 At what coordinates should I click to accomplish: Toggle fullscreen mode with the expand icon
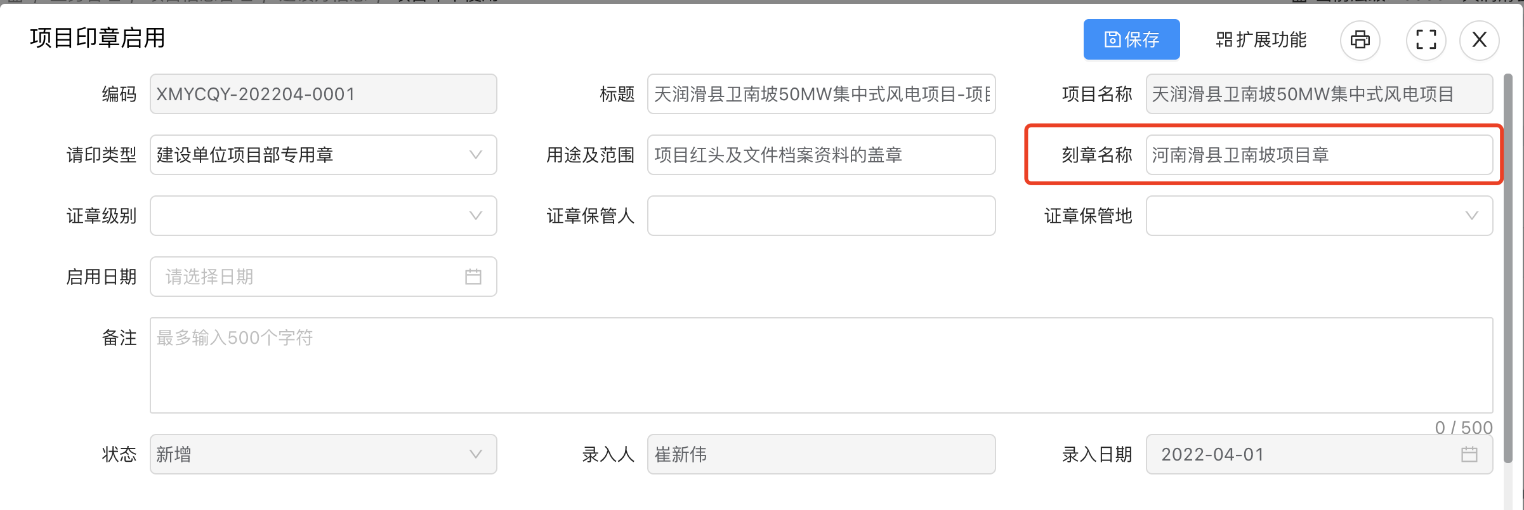click(1426, 40)
